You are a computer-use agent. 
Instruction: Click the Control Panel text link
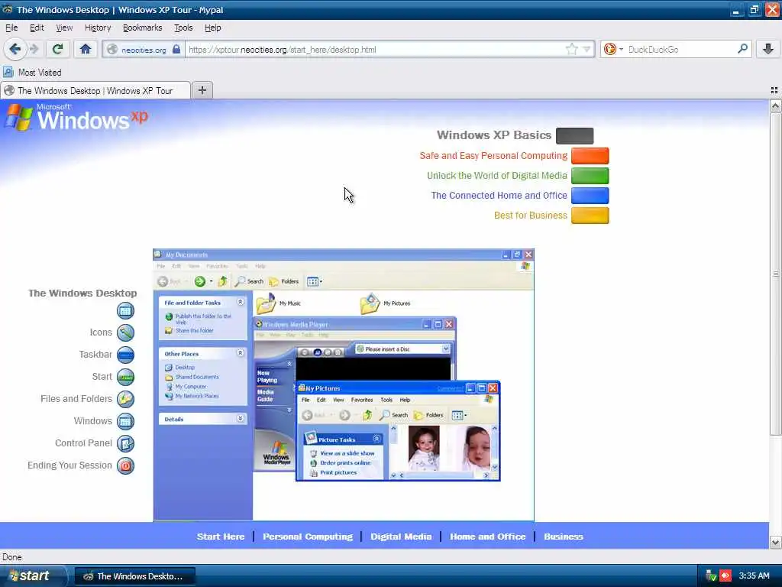point(84,443)
